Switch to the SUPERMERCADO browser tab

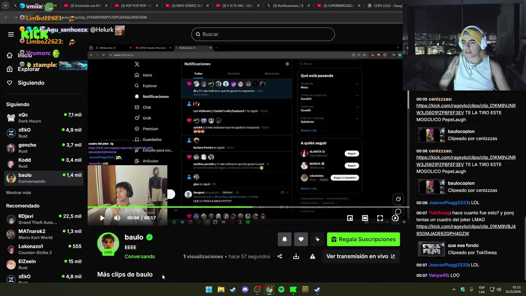pos(339,6)
